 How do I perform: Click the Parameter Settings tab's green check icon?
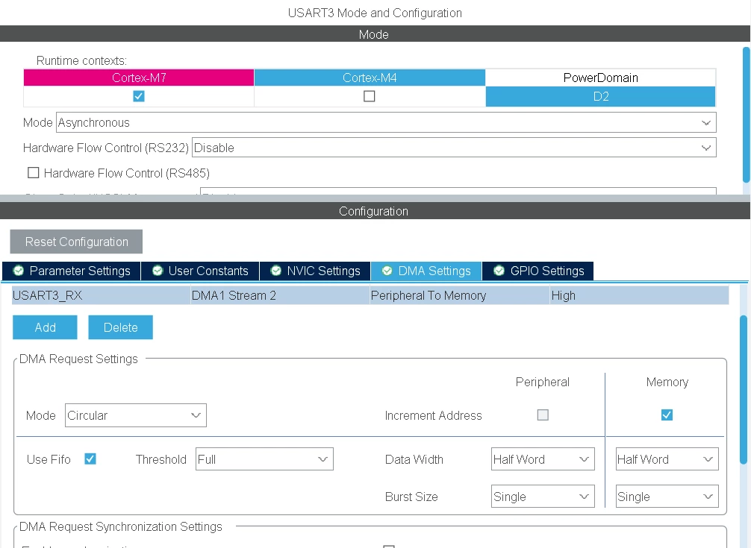click(19, 271)
